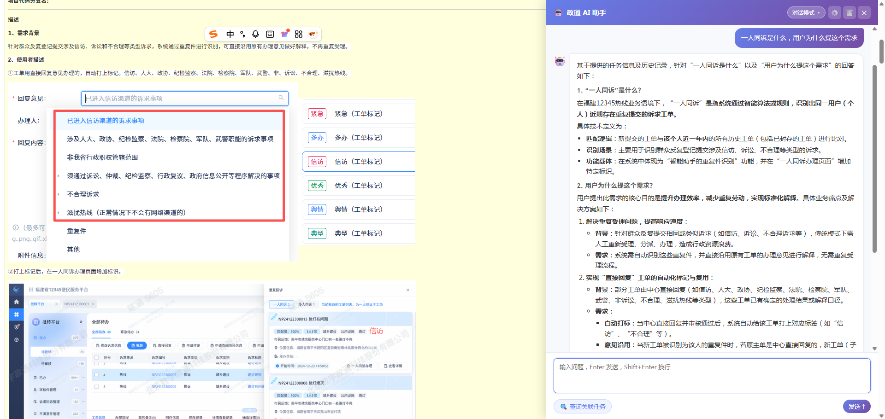This screenshot has height=419, width=885.
Task: Open the 对话模式 dropdown
Action: pyautogui.click(x=806, y=13)
